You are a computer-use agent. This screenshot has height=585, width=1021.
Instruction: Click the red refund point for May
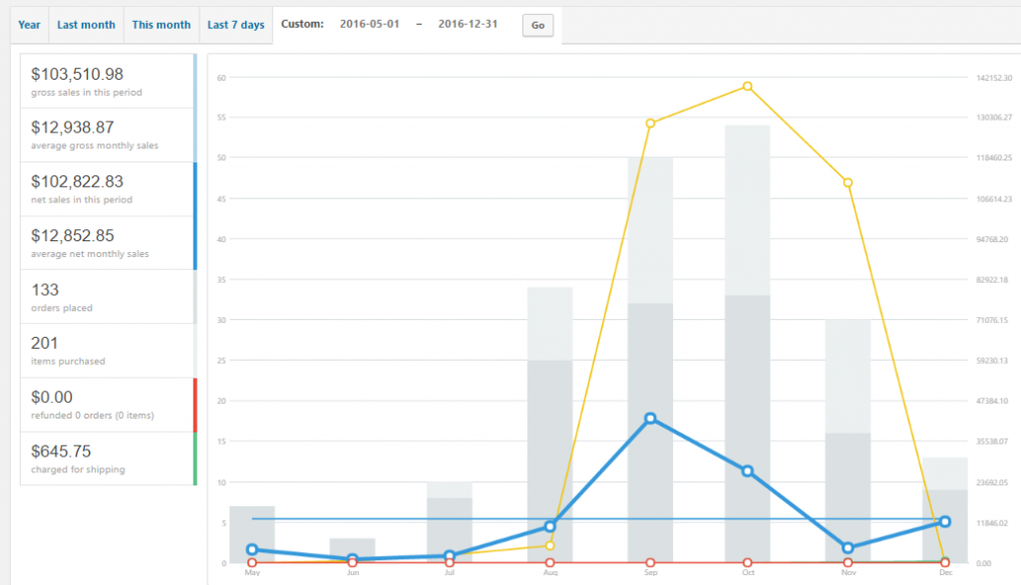252,563
